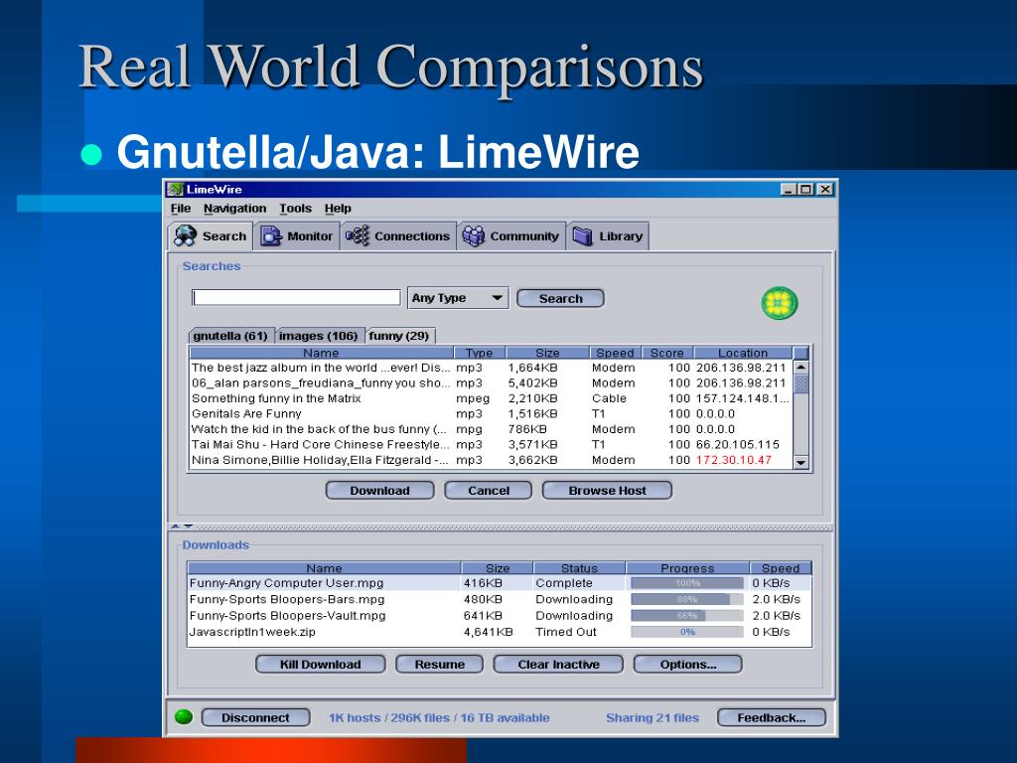
Task: Click the Clear Inactive button
Action: click(558, 665)
